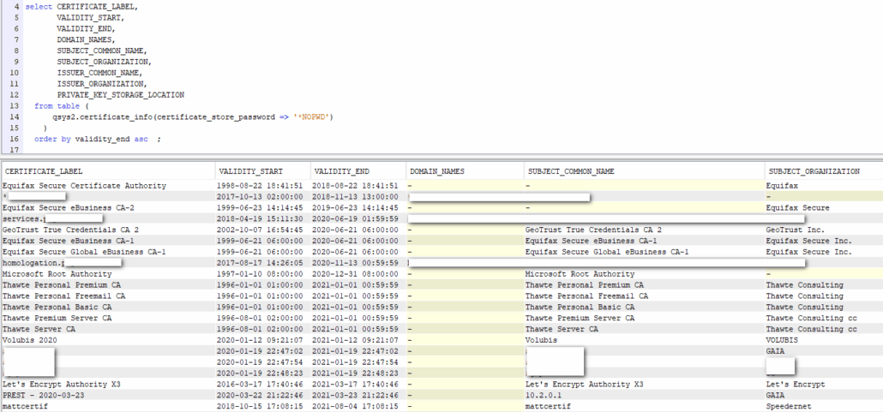Click line number 17 in the gutter
883x412 pixels.
(x=14, y=150)
